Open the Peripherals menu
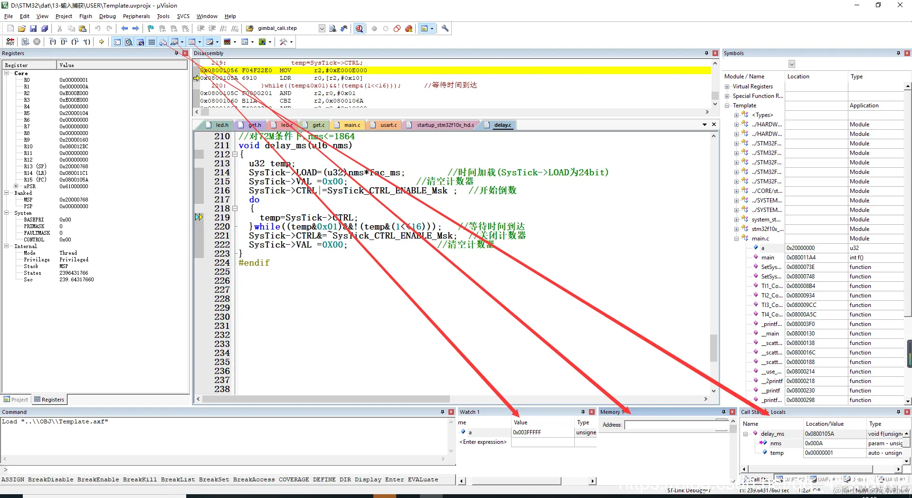Image resolution: width=912 pixels, height=498 pixels. point(136,16)
